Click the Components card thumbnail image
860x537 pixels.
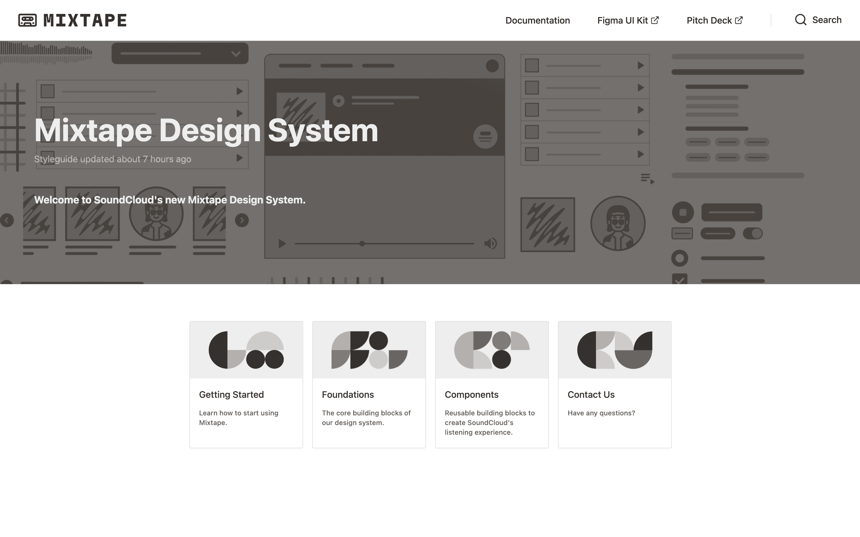[x=492, y=350]
